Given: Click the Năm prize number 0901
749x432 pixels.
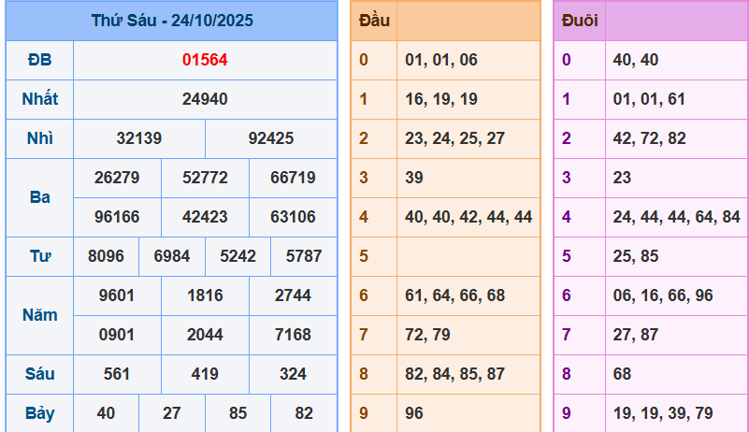Looking at the screenshot, I should pyautogui.click(x=117, y=335).
